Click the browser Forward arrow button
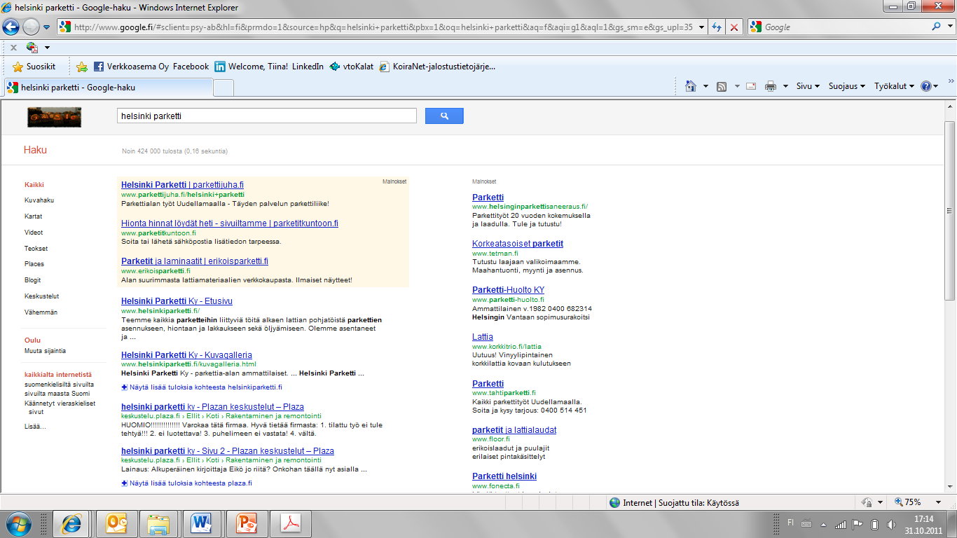The image size is (957, 538). click(31, 27)
